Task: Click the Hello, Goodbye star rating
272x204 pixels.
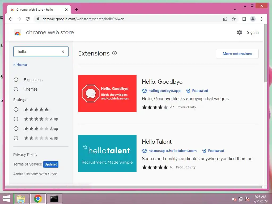Action: point(155,107)
